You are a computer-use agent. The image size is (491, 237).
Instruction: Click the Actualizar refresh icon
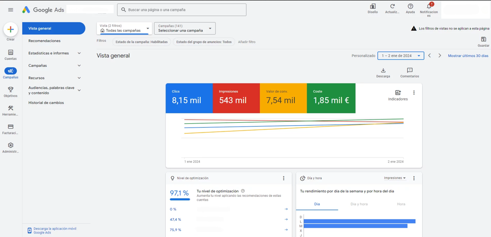392,7
